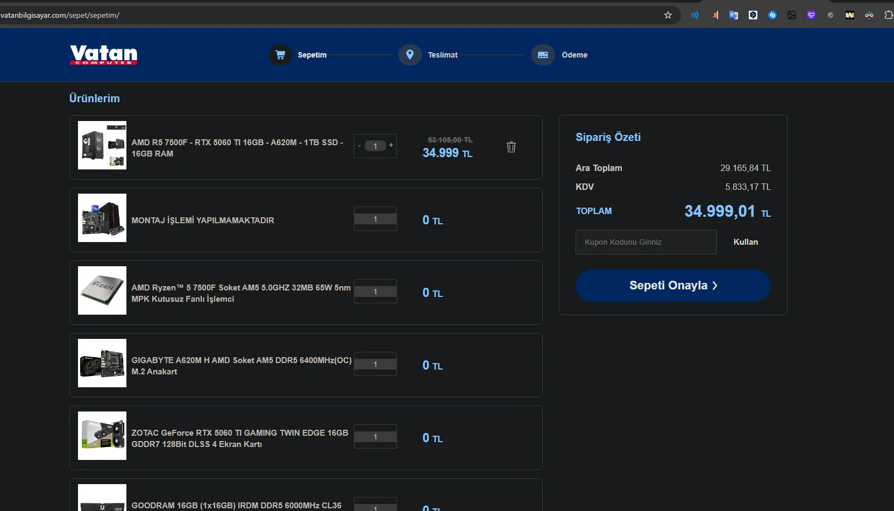Delete the AMD R5 7500F PC from cart
The image size is (894, 511).
coord(511,147)
